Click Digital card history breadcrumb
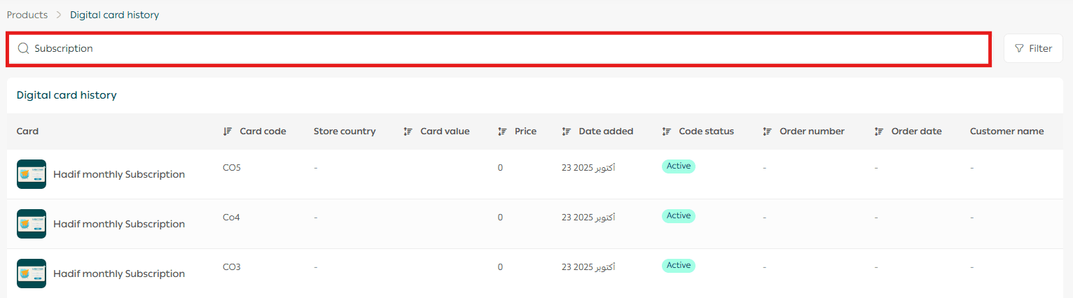Screen dimensions: 1073x298 [x=114, y=15]
